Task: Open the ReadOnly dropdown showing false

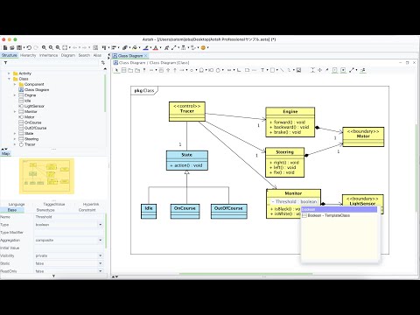Action: 100,271
